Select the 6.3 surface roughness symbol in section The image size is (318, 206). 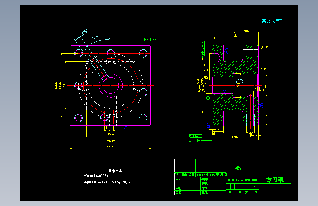tap(226, 51)
